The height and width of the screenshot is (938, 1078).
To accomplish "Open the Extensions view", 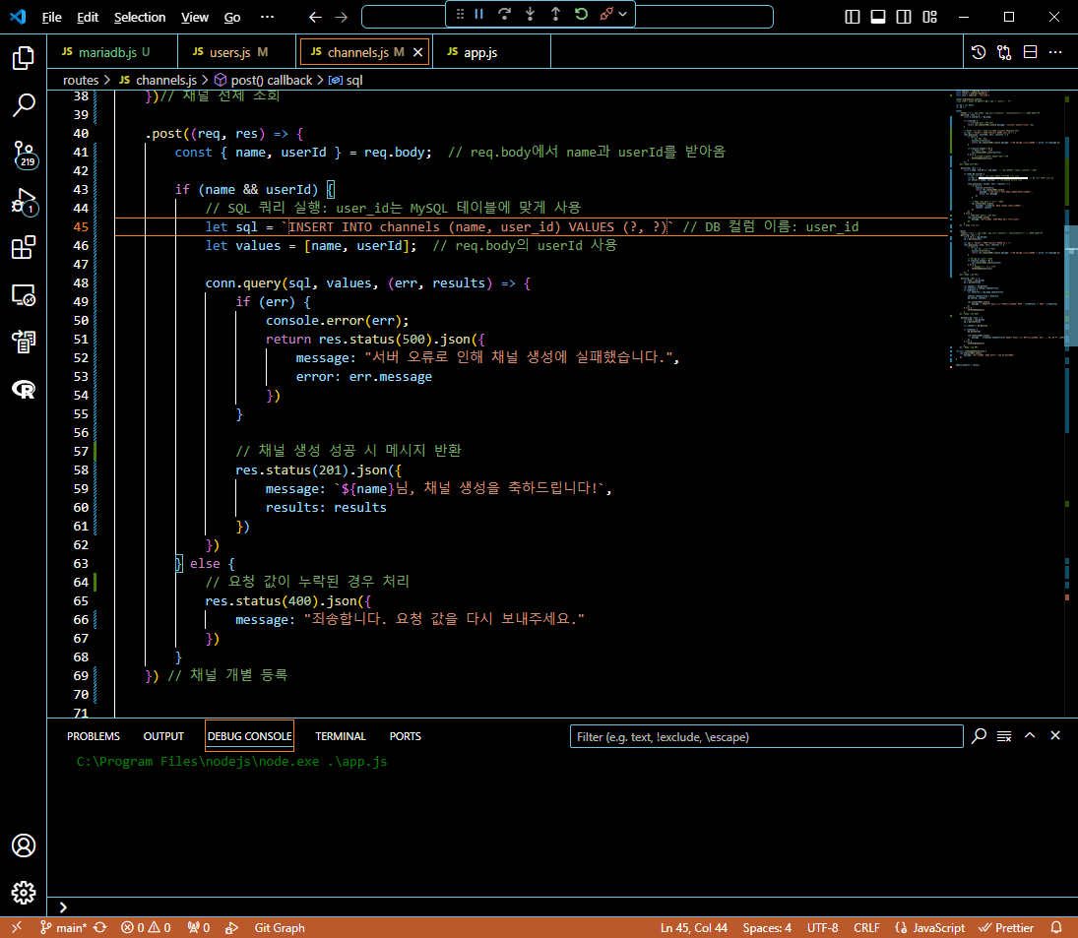I will 24,247.
